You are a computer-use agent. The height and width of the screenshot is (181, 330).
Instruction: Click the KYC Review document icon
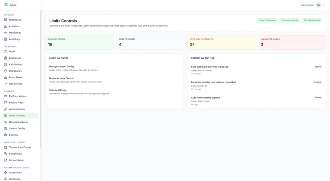point(5,65)
